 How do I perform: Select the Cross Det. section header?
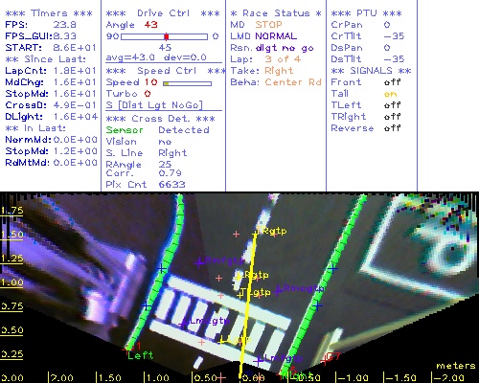160,119
